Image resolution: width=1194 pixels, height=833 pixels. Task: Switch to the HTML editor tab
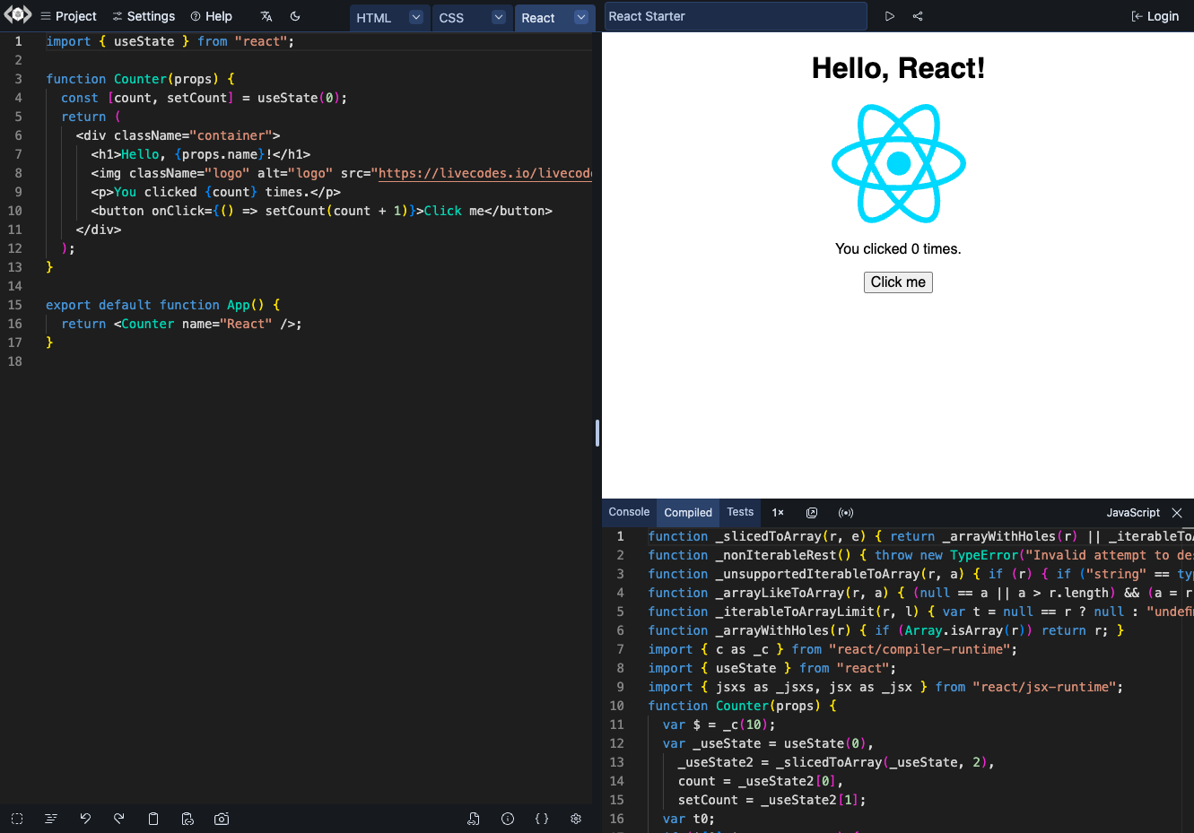tap(374, 18)
